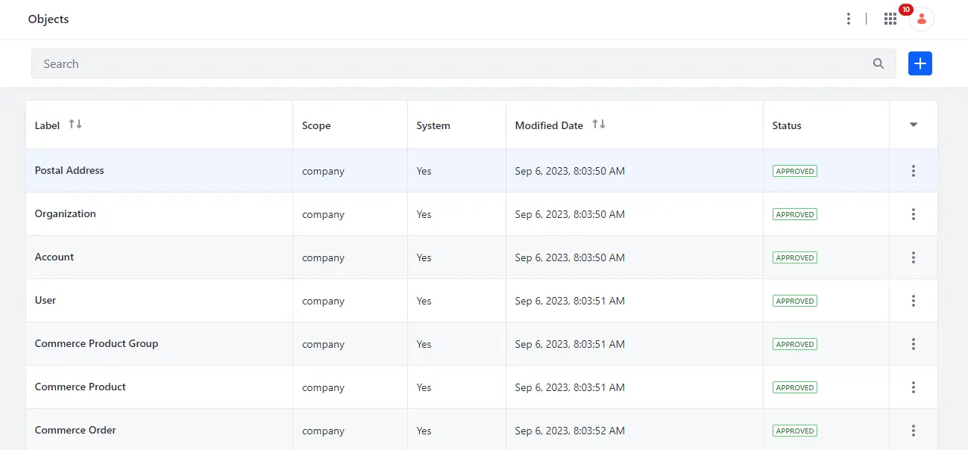Image resolution: width=968 pixels, height=450 pixels.
Task: Click scope 'company' in Organization row
Action: point(323,214)
